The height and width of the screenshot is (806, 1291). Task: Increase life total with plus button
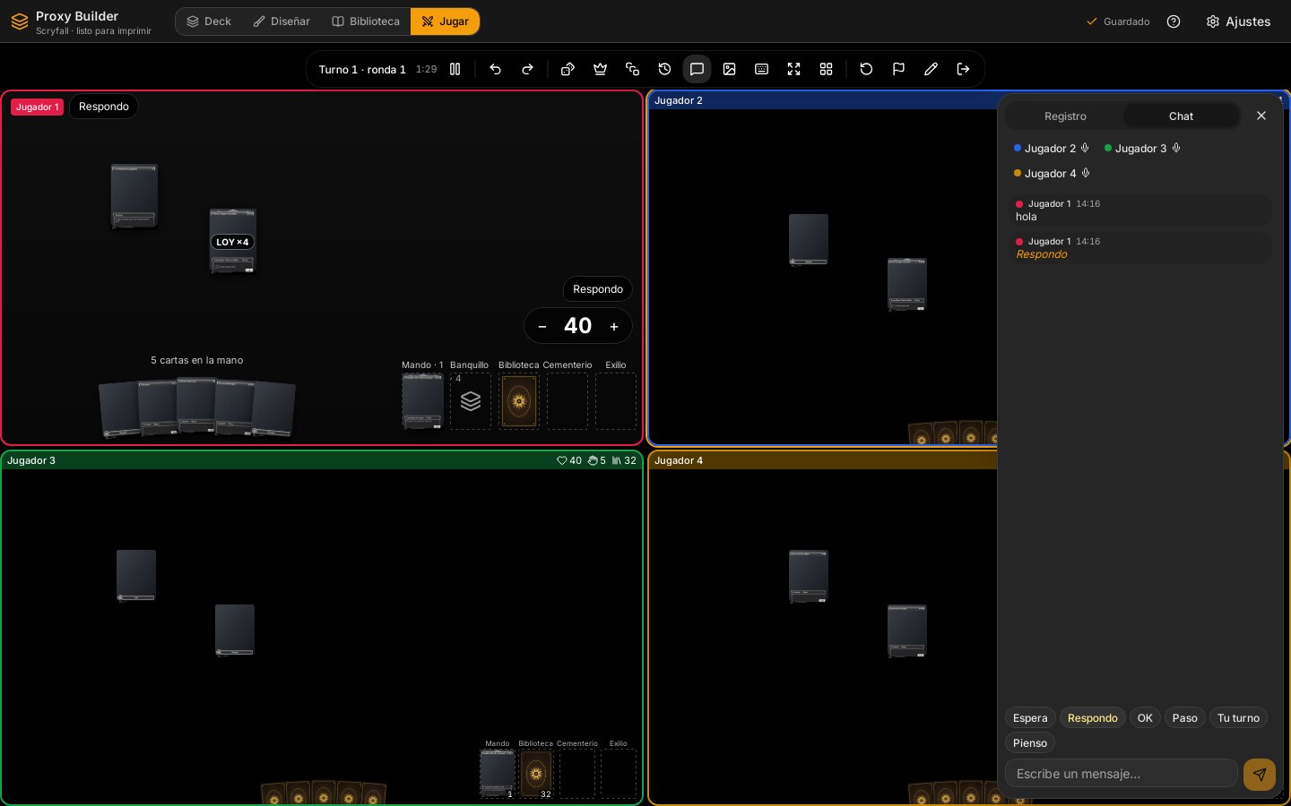coord(614,327)
